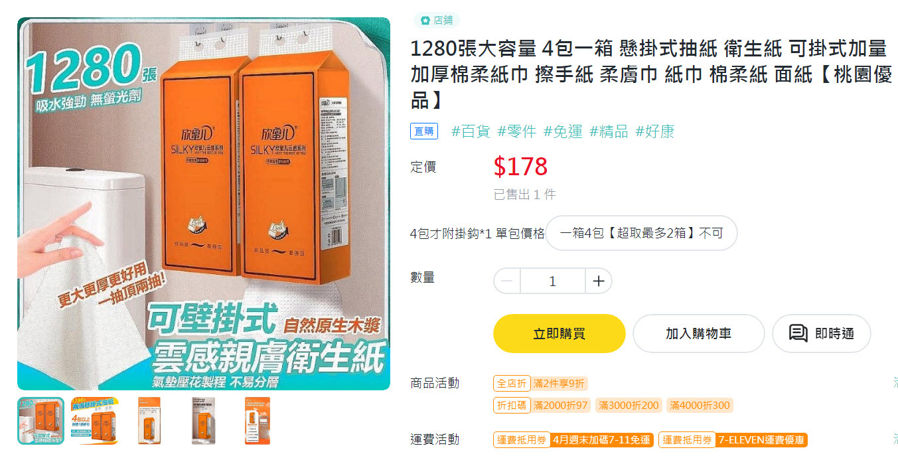Click the 直購 badge
898x458 pixels.
coord(424,131)
